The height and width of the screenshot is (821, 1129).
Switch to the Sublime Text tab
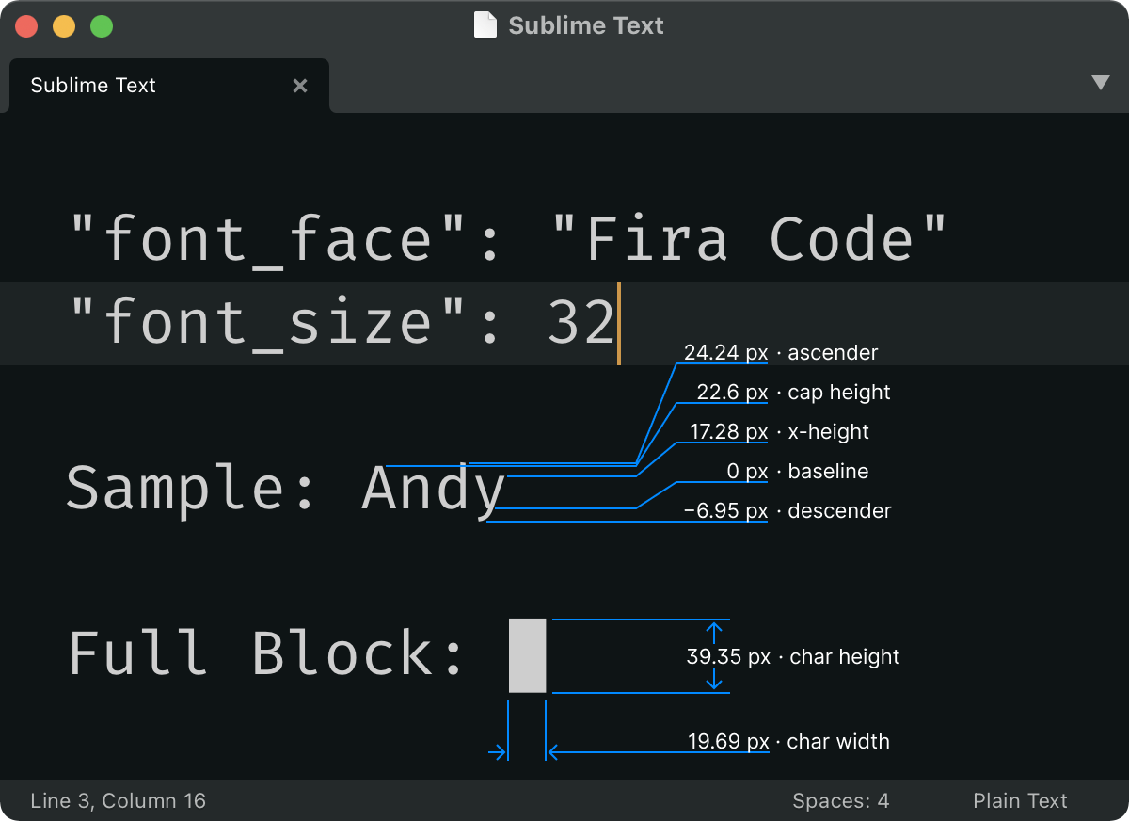[x=92, y=85]
